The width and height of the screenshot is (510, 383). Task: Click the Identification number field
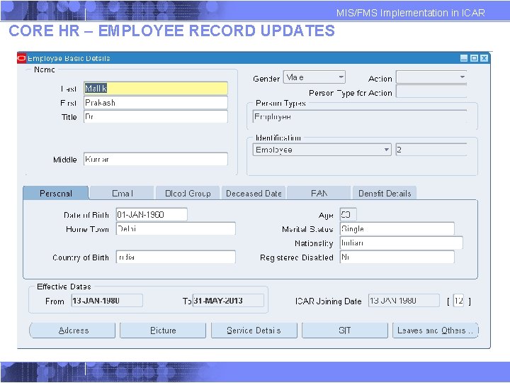coord(431,150)
